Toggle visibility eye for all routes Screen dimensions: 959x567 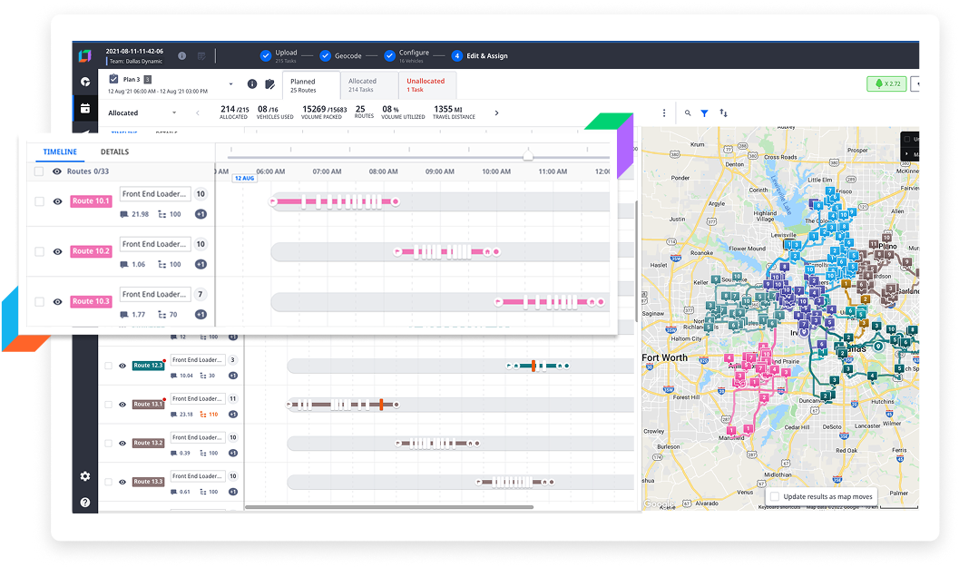pyautogui.click(x=57, y=171)
